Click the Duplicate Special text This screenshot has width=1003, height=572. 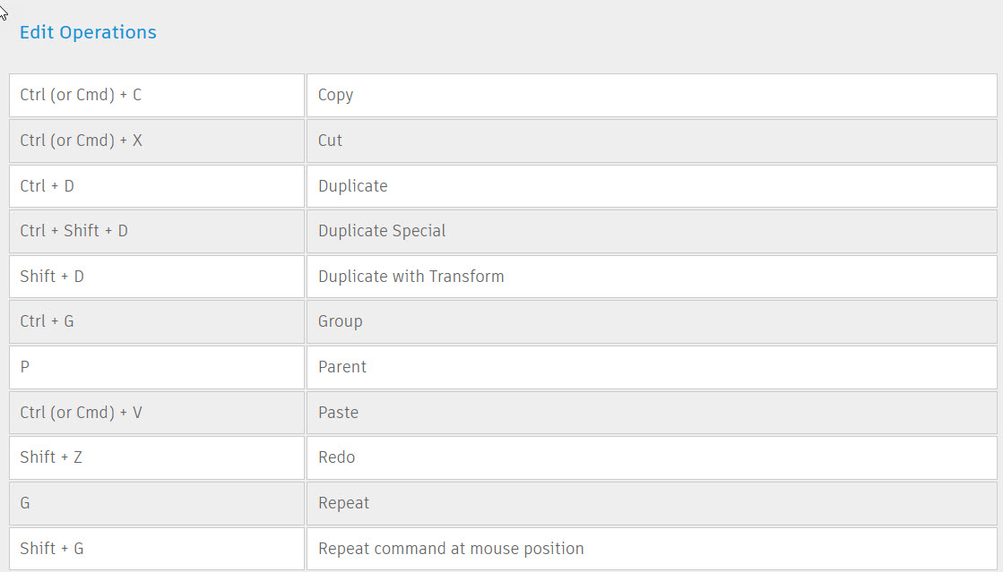pyautogui.click(x=382, y=231)
